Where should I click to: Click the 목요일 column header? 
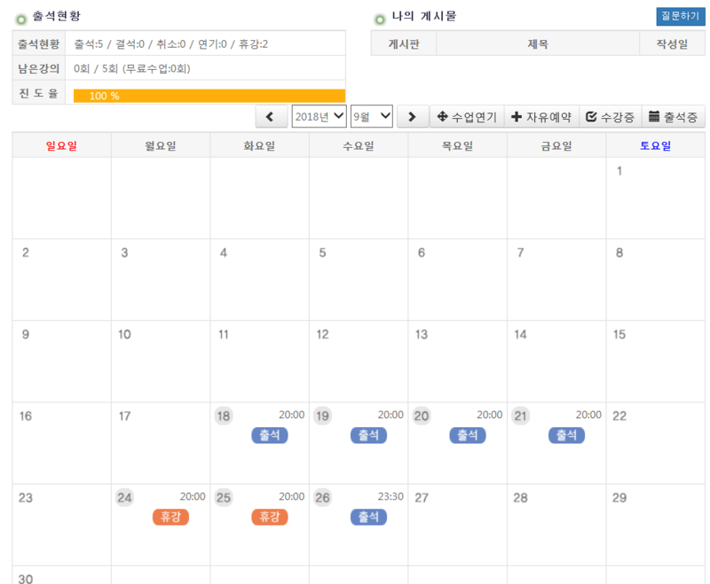click(458, 145)
